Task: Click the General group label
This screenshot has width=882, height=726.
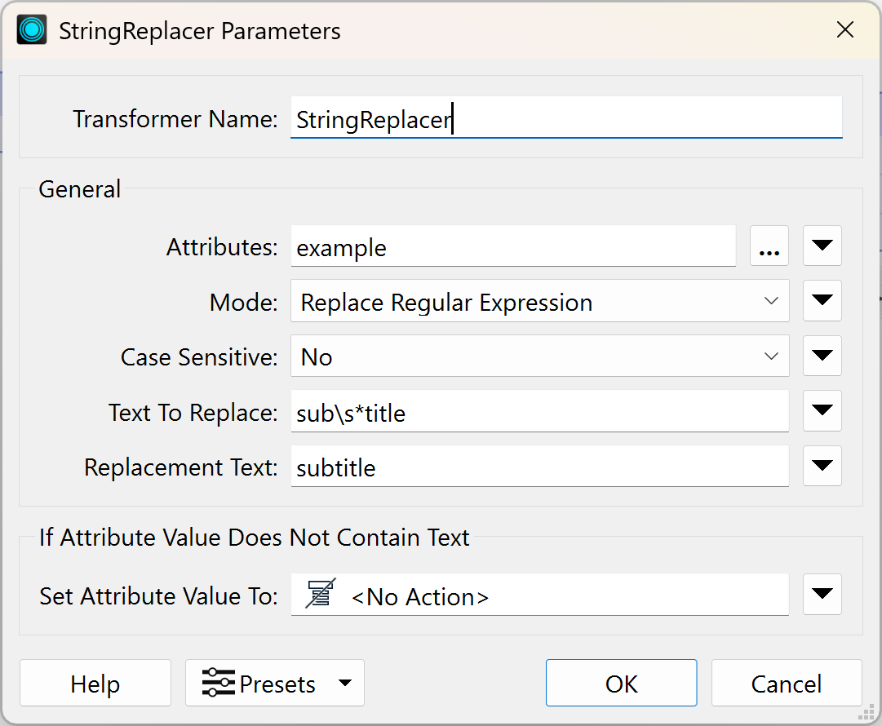Action: (x=79, y=189)
